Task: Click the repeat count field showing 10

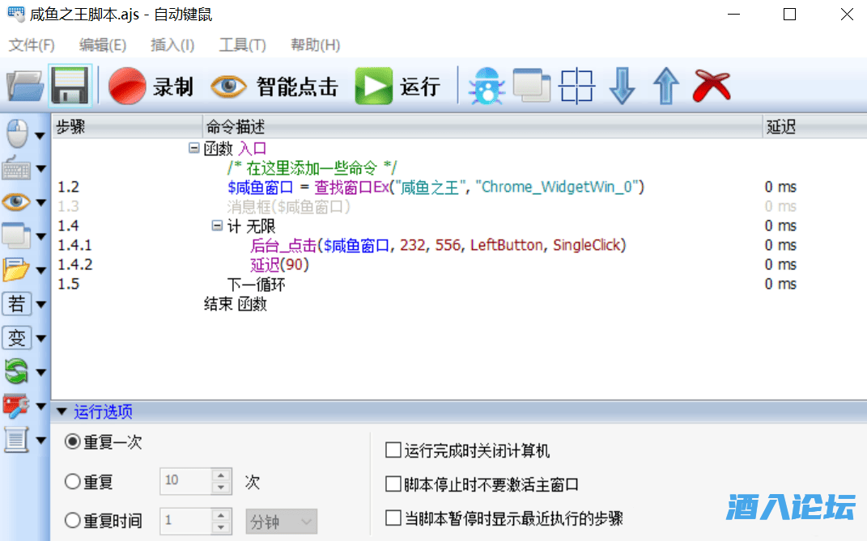Action: tap(185, 480)
